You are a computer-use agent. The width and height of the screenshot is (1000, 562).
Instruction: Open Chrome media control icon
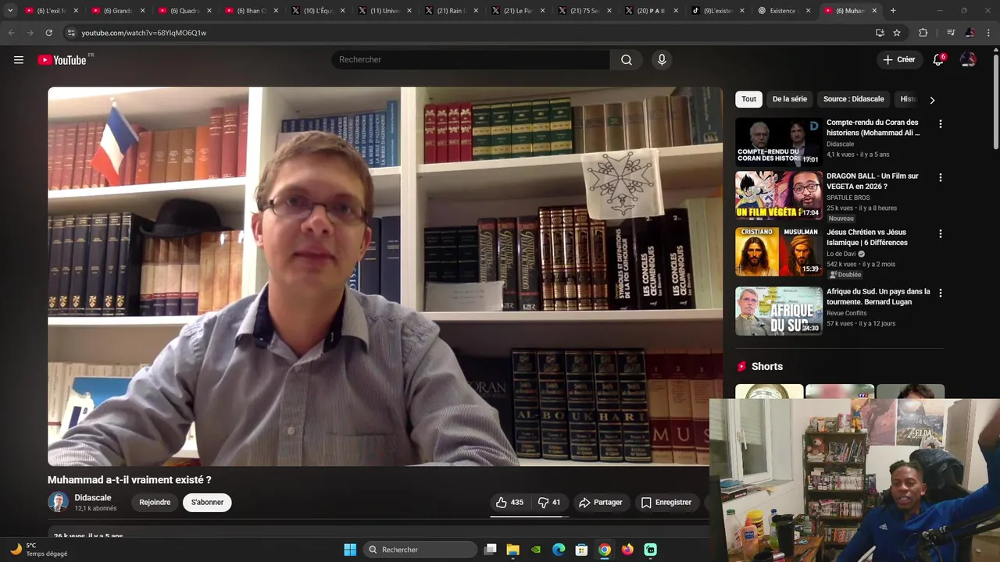pyautogui.click(x=951, y=33)
